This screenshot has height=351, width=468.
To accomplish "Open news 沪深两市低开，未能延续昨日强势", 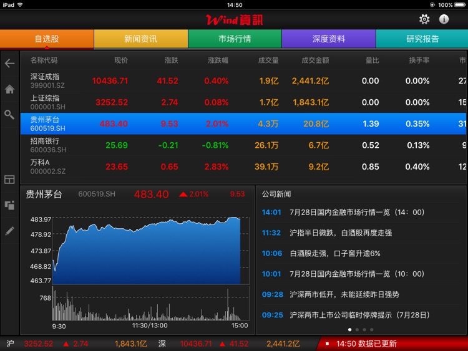I will (x=361, y=295).
